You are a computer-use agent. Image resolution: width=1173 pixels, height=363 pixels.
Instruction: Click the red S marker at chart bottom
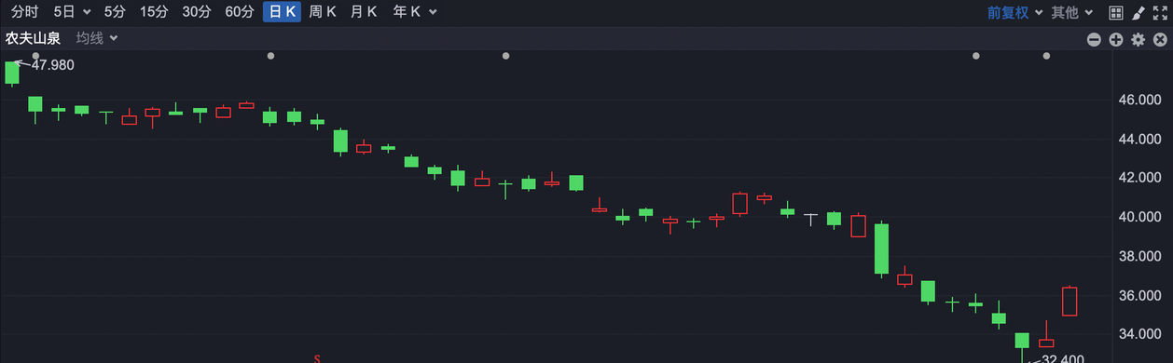[317, 358]
